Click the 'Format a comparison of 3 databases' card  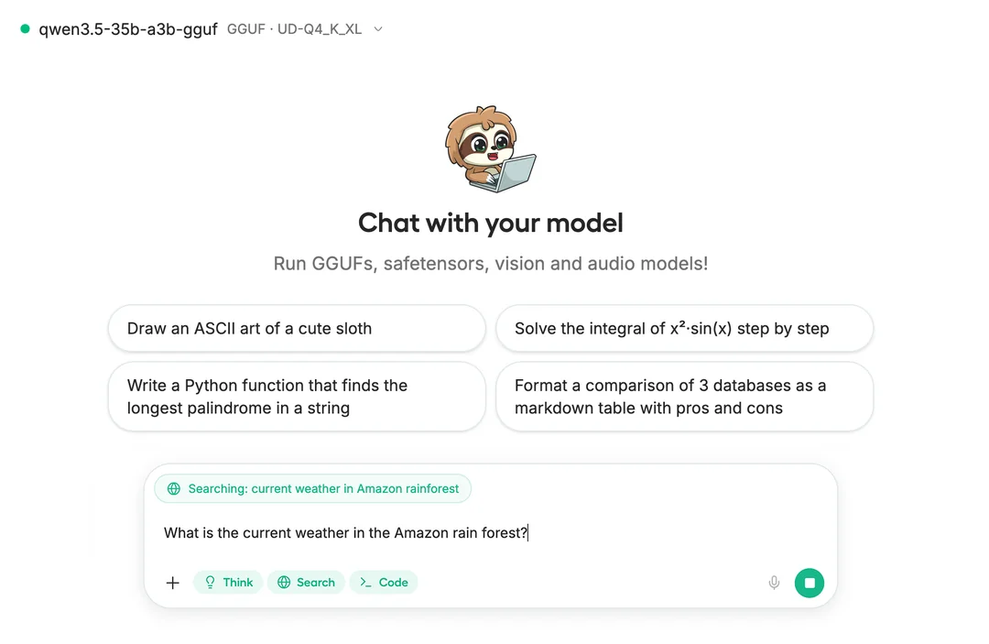pos(685,397)
